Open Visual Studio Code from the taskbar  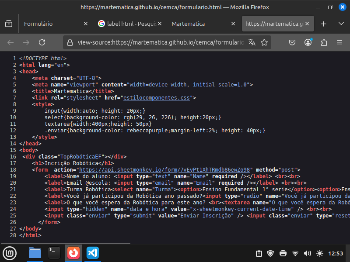[93, 253]
